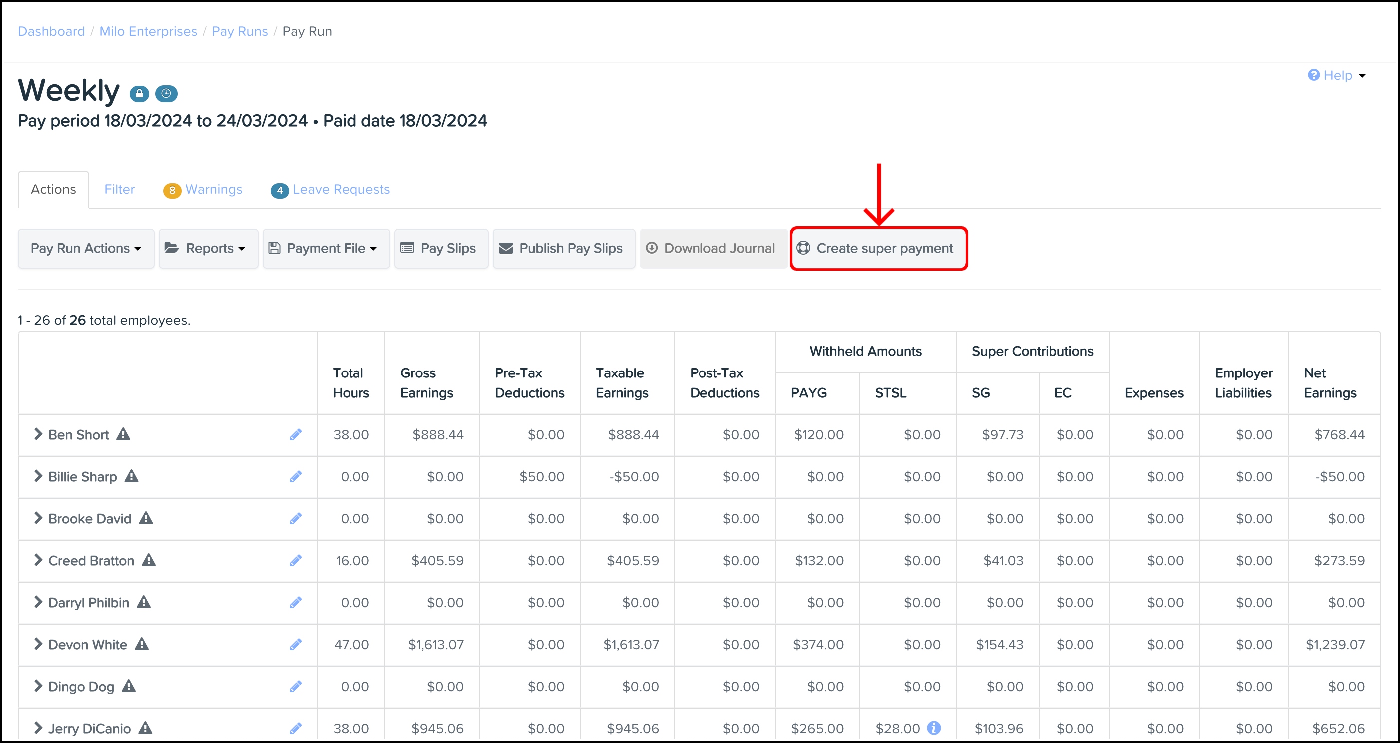Open the Leave Requests tab
Screen dimensions: 1400x743
(341, 190)
